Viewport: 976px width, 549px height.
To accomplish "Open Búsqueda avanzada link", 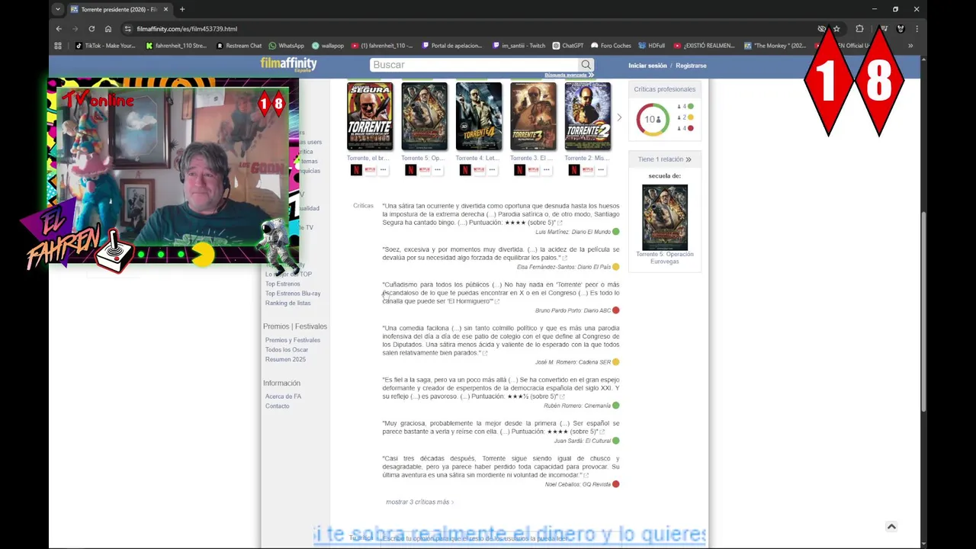I will point(568,75).
